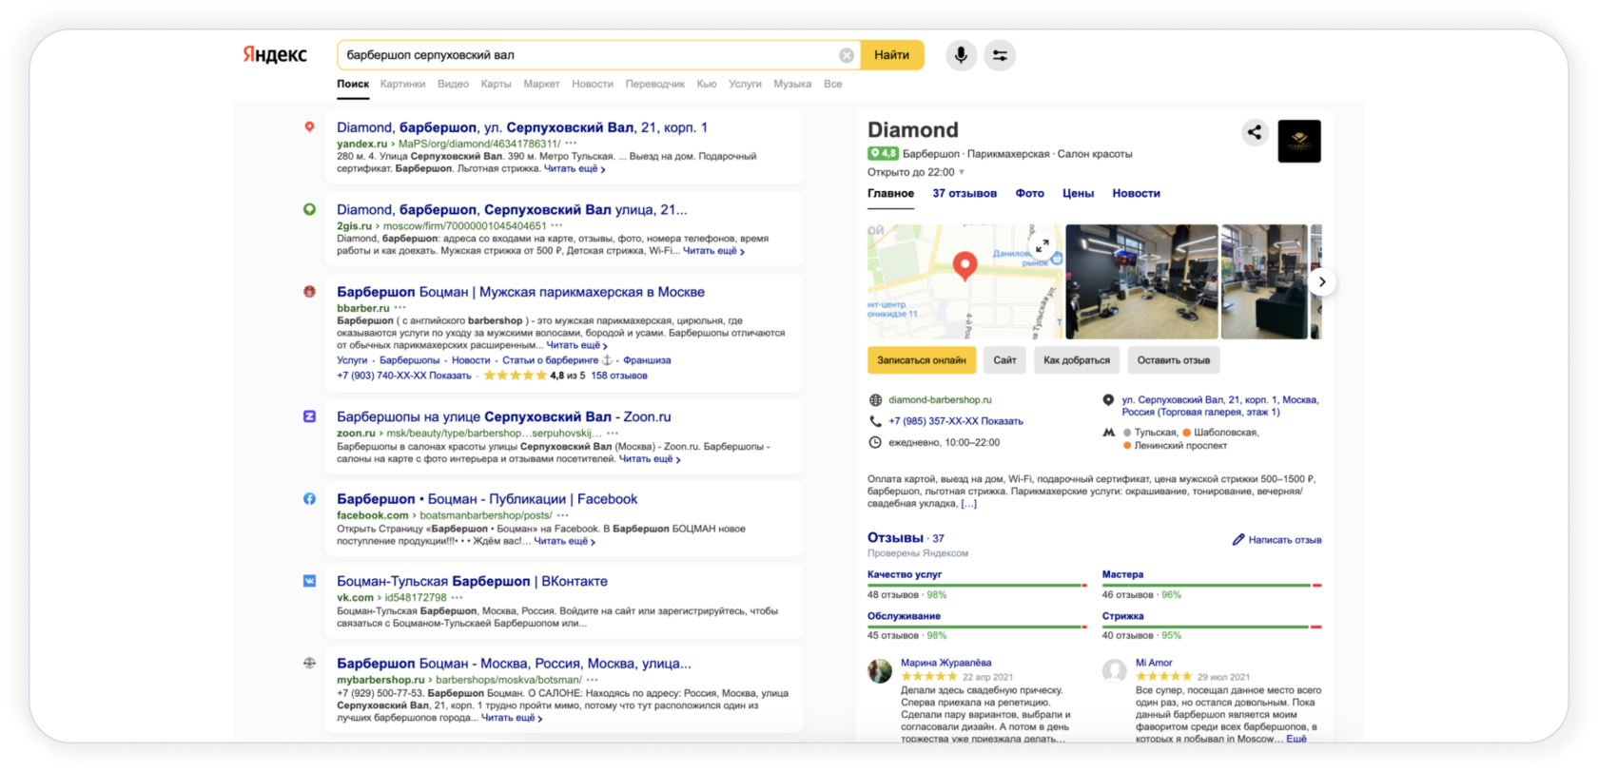Screen dimensions: 1598x772
Task: Switch to the Картинки search tab
Action: click(402, 84)
